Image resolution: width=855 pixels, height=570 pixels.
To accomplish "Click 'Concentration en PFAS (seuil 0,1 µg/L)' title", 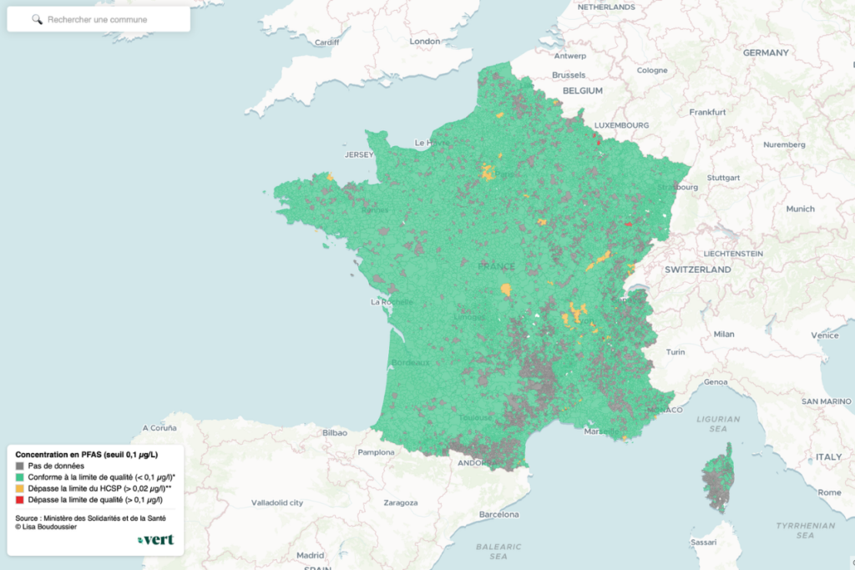I will coord(87,455).
